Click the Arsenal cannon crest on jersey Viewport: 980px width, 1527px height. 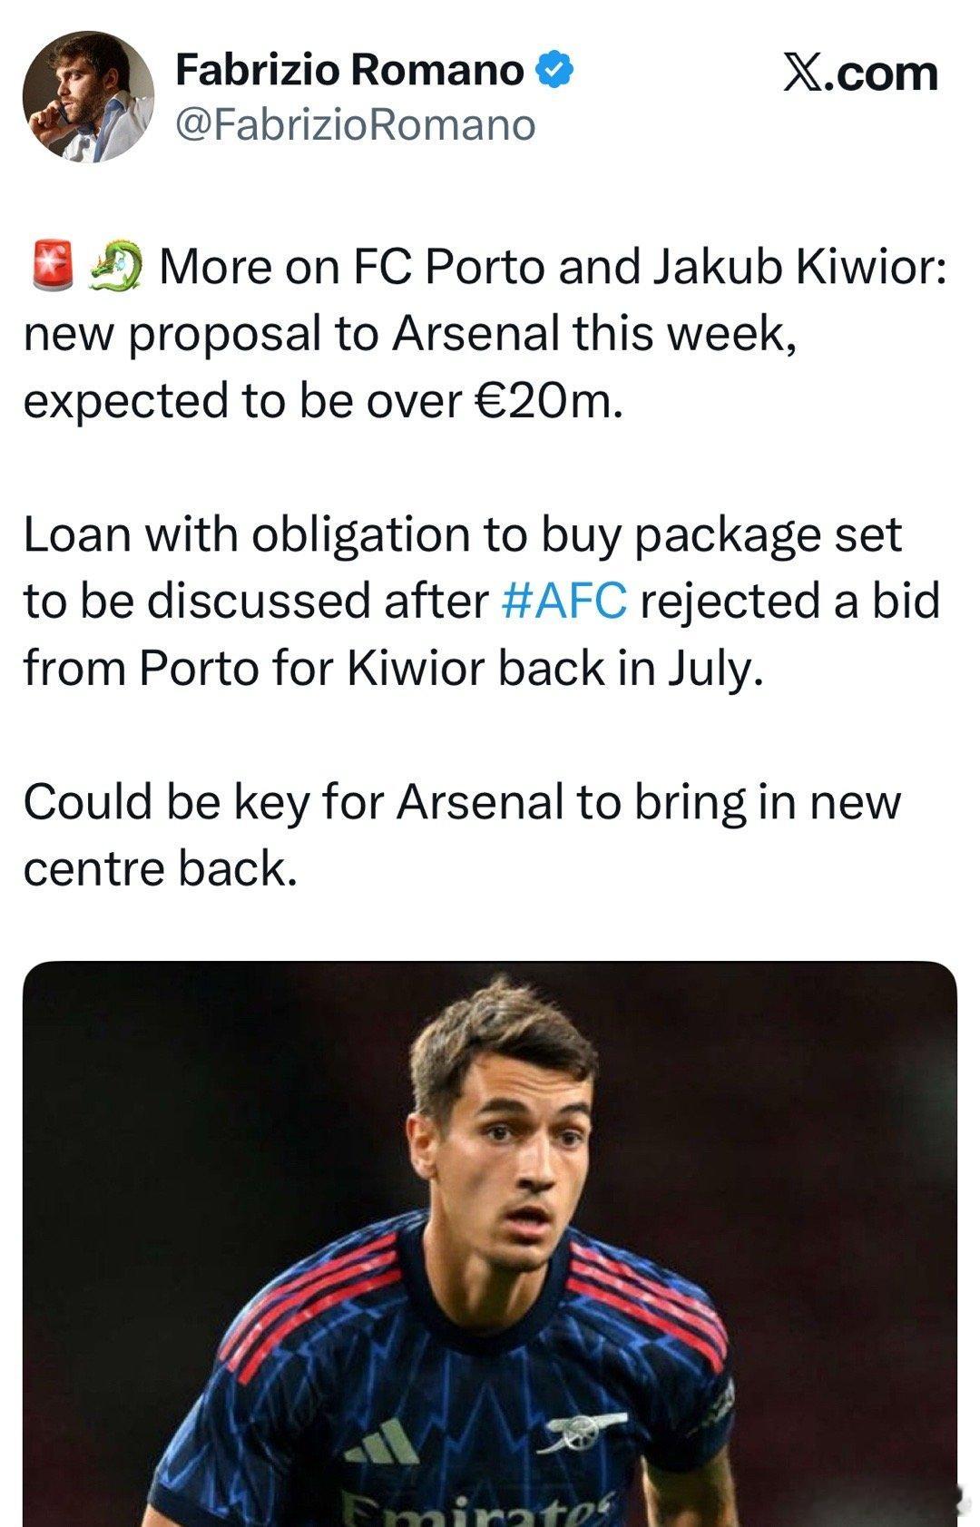586,1432
